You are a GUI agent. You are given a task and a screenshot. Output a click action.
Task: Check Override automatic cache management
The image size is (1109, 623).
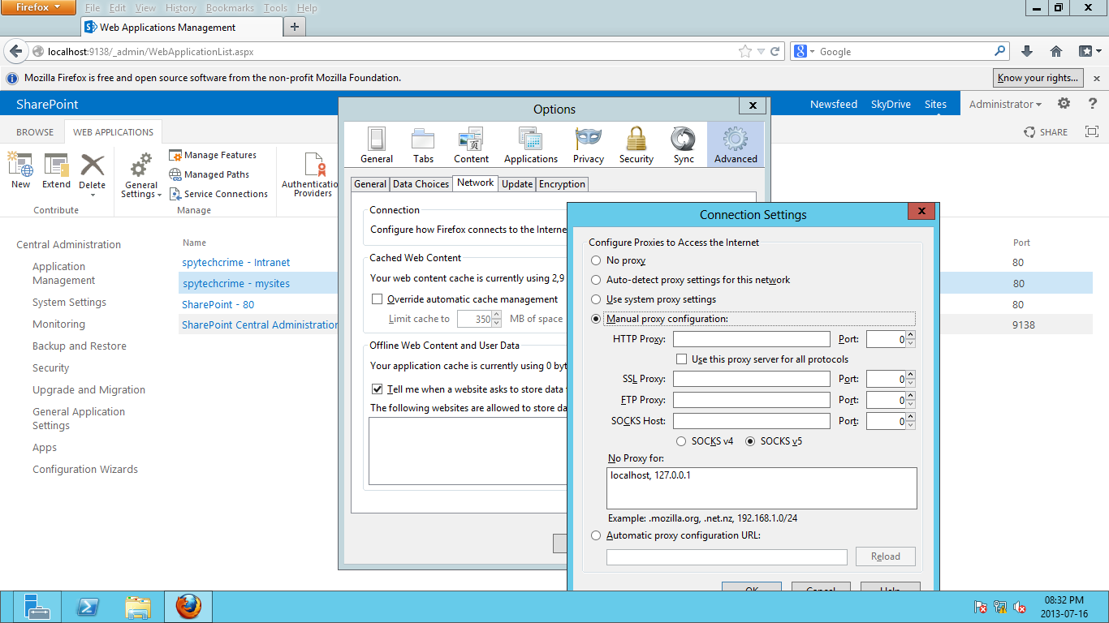(377, 299)
